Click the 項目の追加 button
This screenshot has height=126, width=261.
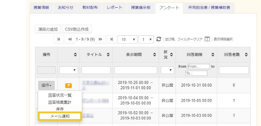pos(48,29)
